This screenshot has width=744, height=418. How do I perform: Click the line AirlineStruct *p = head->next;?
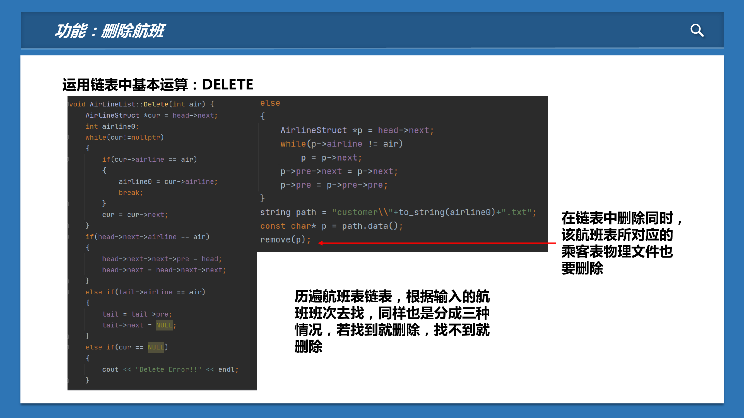coord(357,130)
